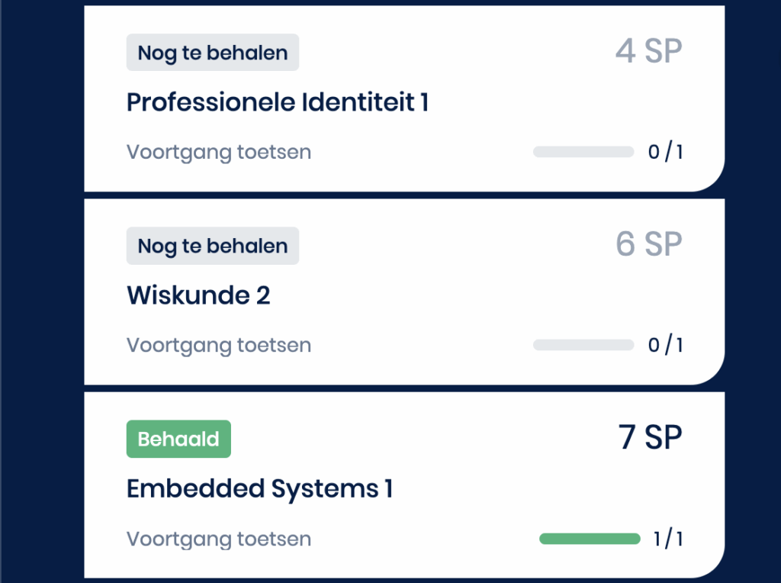The image size is (781, 583).
Task: Click the green Behaald status badge
Action: coord(178,440)
